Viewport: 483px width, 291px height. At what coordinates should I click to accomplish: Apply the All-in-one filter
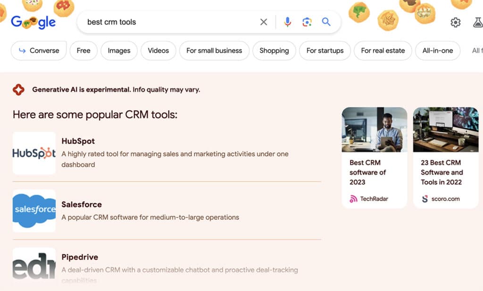(438, 50)
